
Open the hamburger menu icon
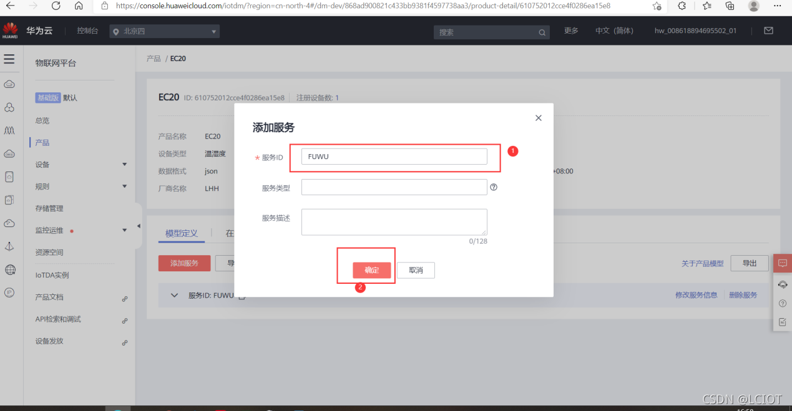tap(9, 59)
